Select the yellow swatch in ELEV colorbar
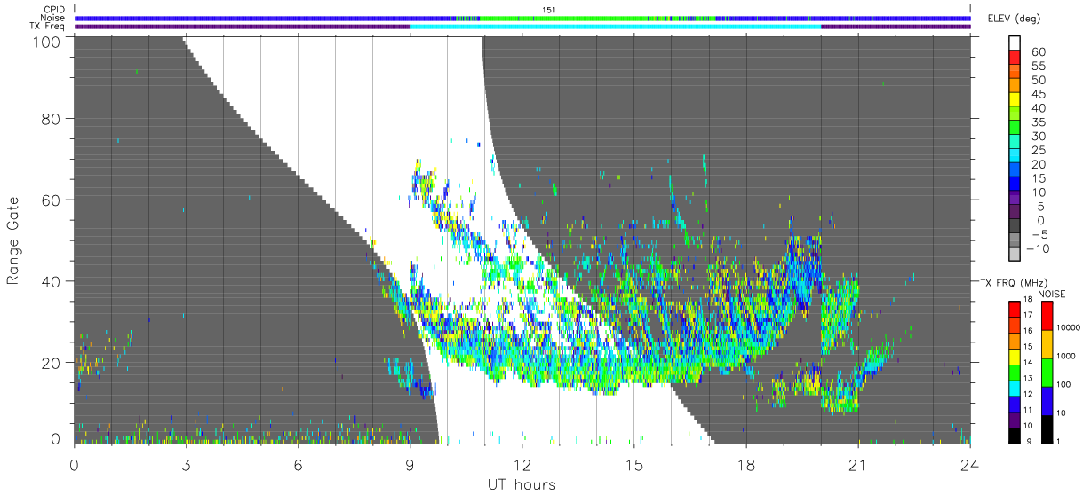The width and height of the screenshot is (1091, 503). [1015, 100]
